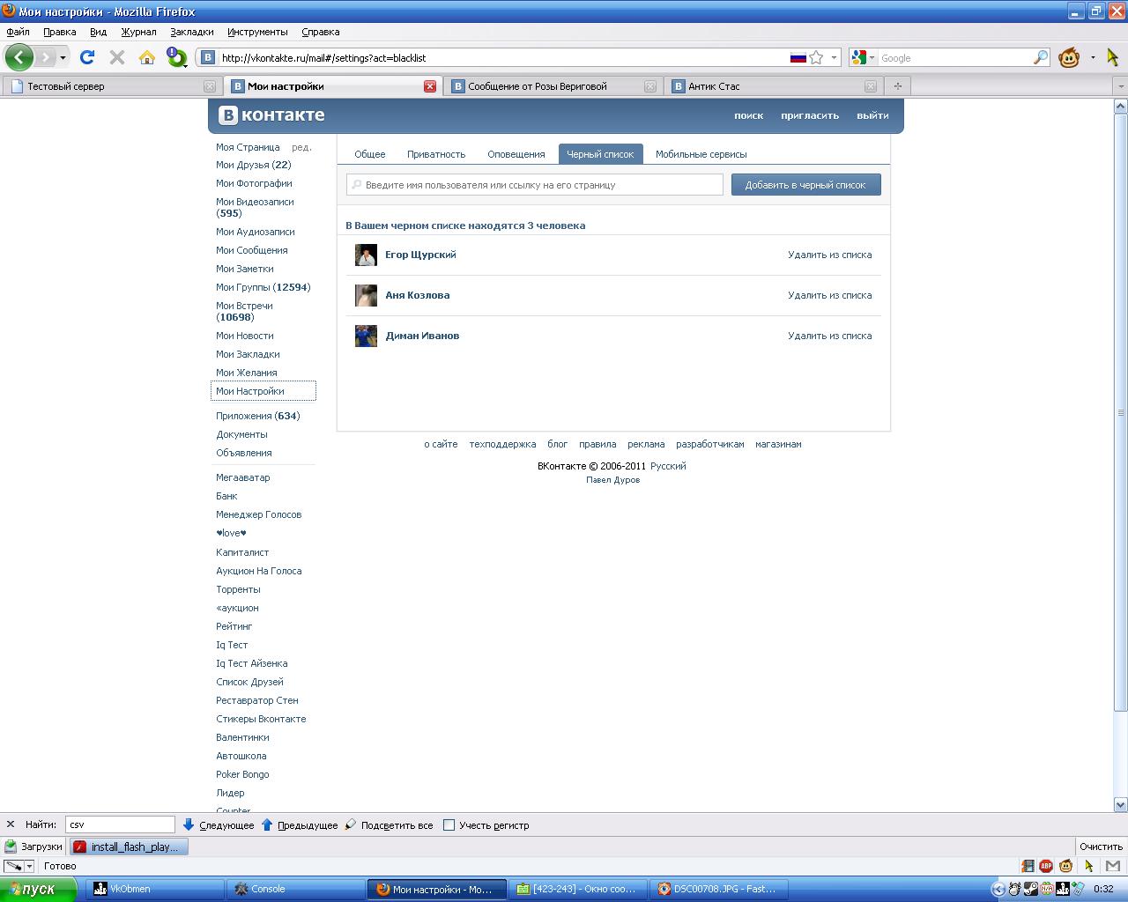Switch to Общее settings tab
This screenshot has height=902, width=1128.
[x=370, y=154]
